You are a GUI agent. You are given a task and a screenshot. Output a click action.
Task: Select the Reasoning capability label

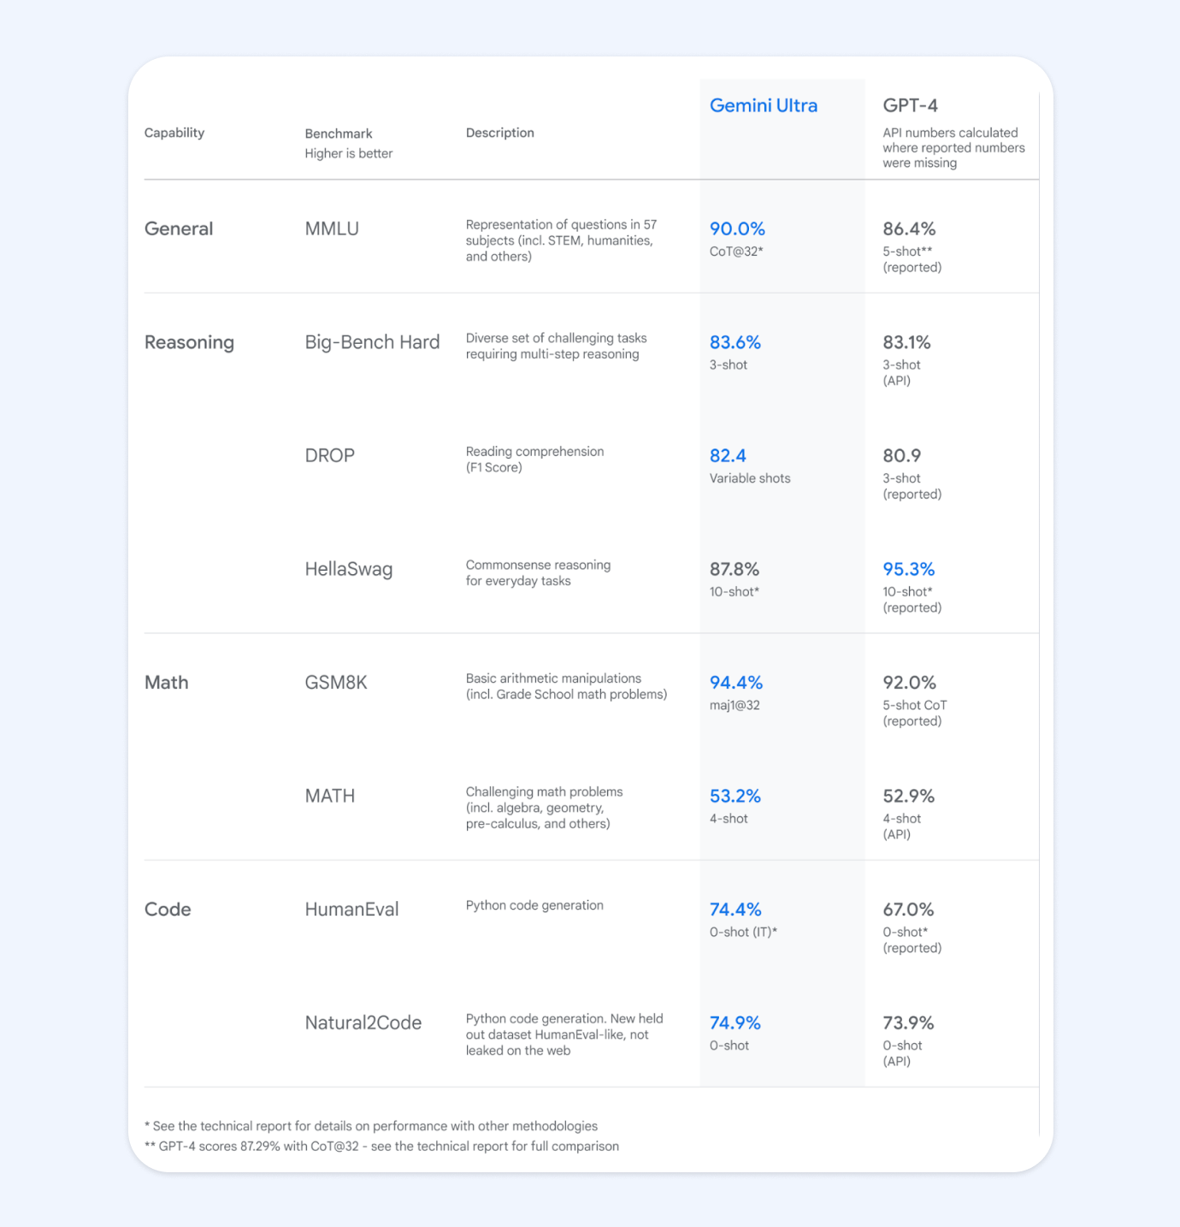tap(189, 342)
